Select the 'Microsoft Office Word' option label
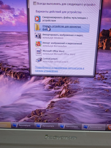Viewport: 111px width, 148px height. (54, 51)
